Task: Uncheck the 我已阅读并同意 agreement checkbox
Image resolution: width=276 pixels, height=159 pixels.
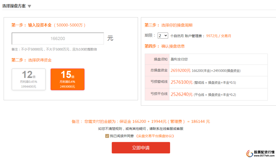Action: [107, 136]
